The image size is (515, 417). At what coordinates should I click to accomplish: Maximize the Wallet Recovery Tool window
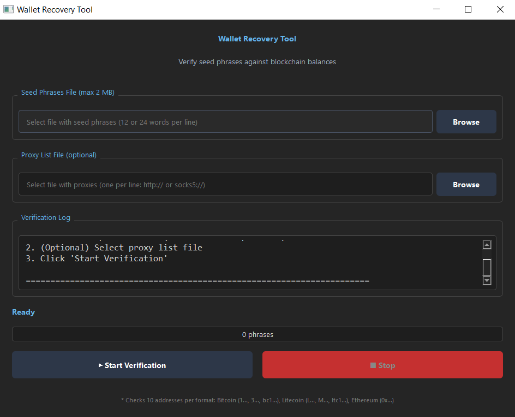(x=468, y=9)
